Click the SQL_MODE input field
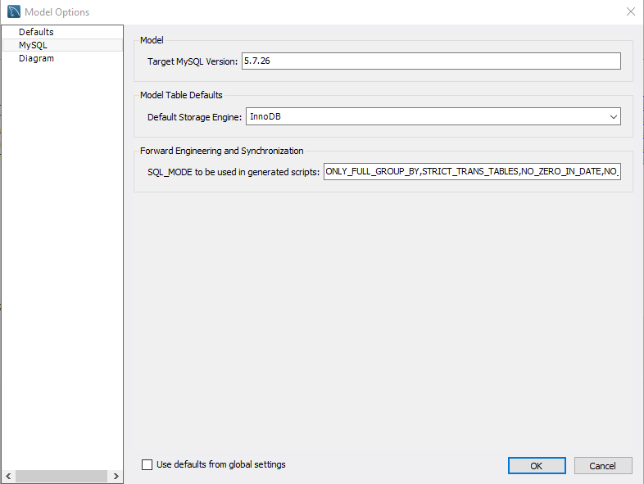 (472, 172)
